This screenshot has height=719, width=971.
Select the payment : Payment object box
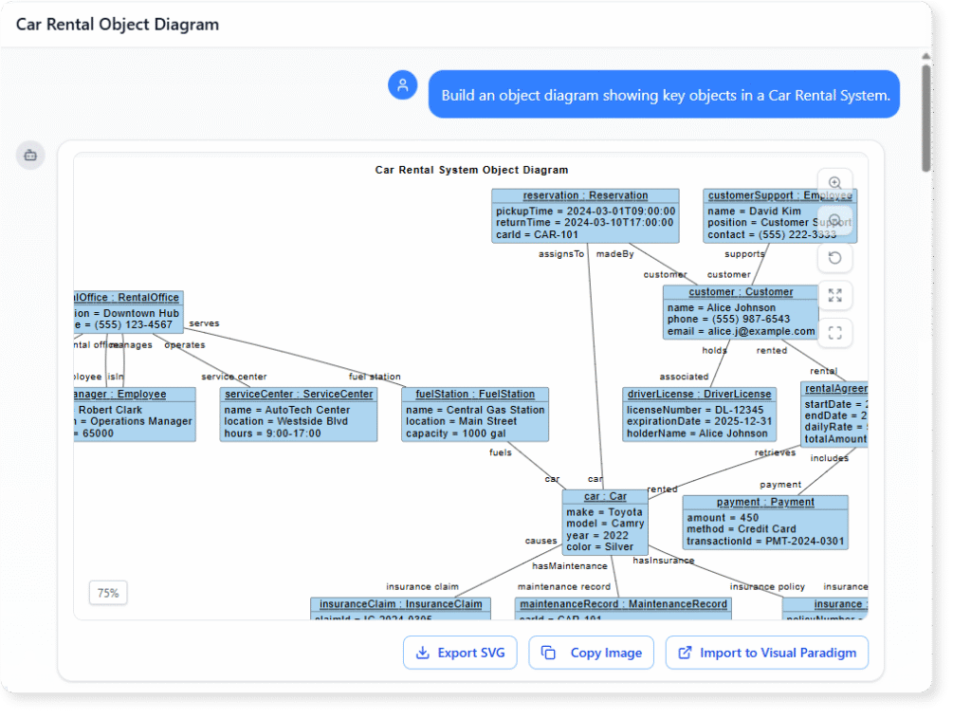764,522
